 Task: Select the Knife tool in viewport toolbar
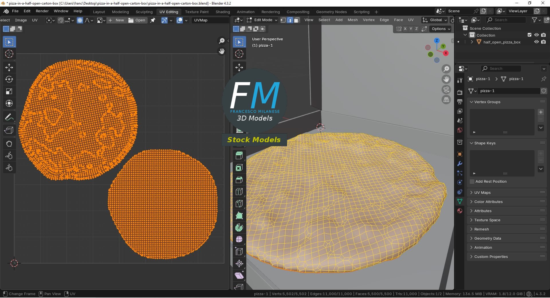[239, 204]
